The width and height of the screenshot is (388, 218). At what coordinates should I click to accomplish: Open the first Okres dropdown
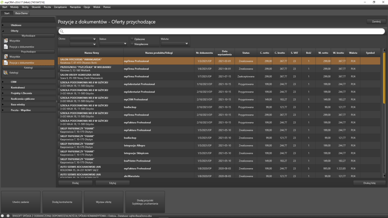coord(83,39)
